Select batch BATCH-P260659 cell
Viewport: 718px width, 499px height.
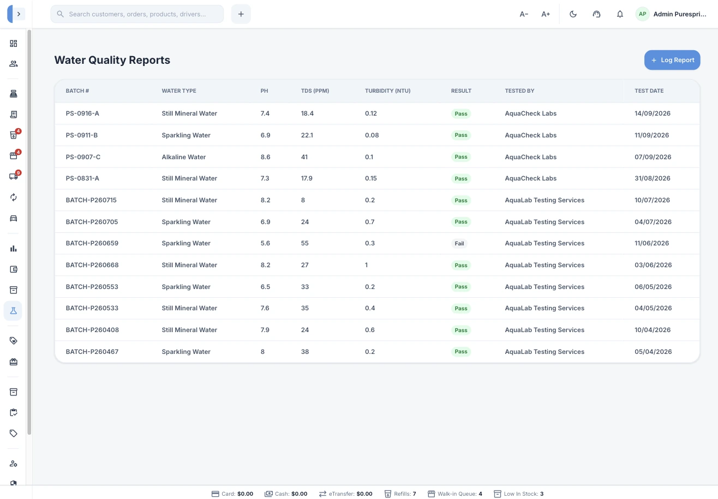tap(92, 243)
